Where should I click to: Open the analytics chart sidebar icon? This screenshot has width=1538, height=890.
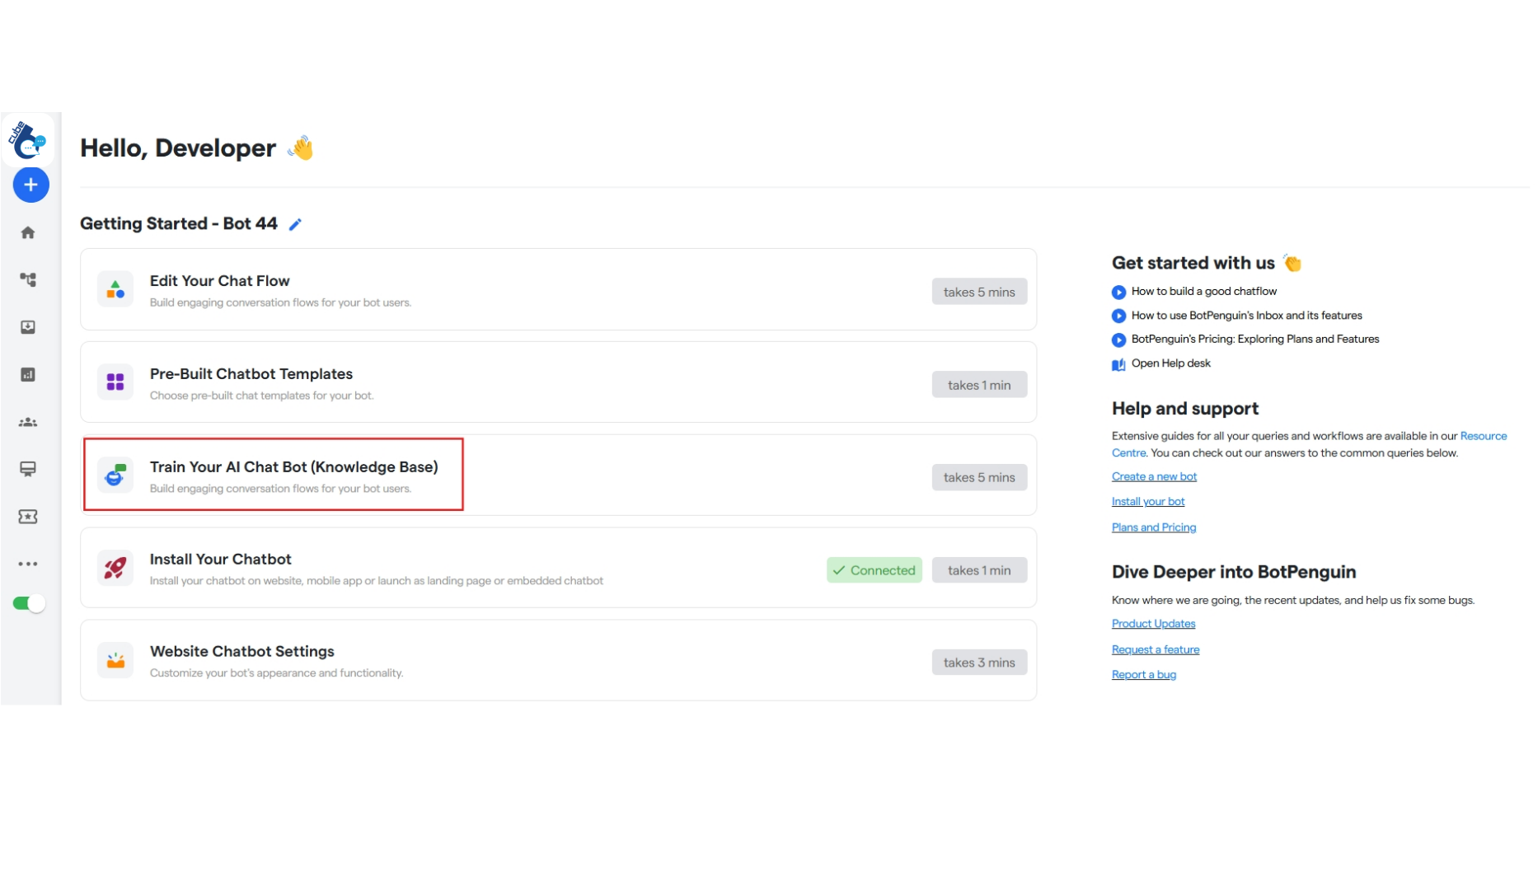(x=28, y=375)
